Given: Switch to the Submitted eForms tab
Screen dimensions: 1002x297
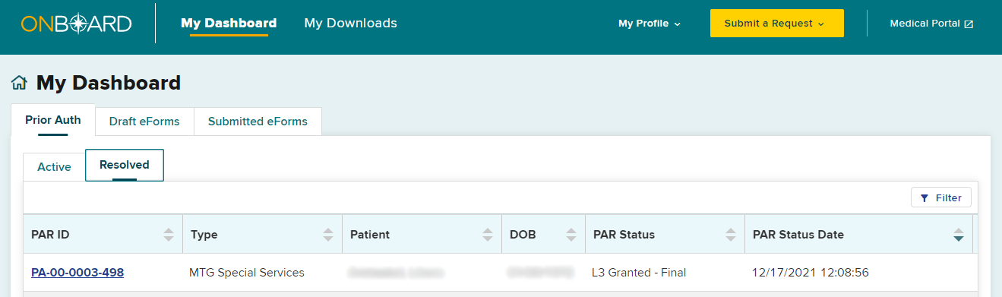Looking at the screenshot, I should tap(258, 122).
